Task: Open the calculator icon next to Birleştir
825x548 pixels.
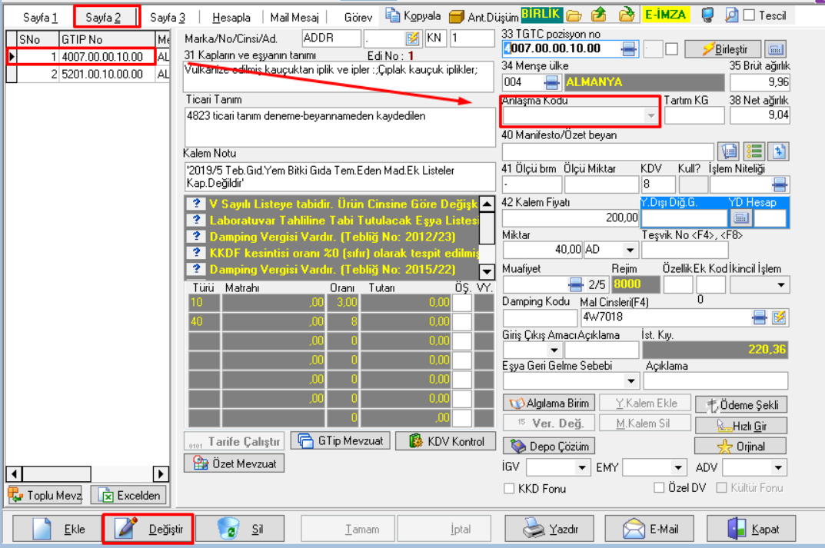Action: pos(775,49)
